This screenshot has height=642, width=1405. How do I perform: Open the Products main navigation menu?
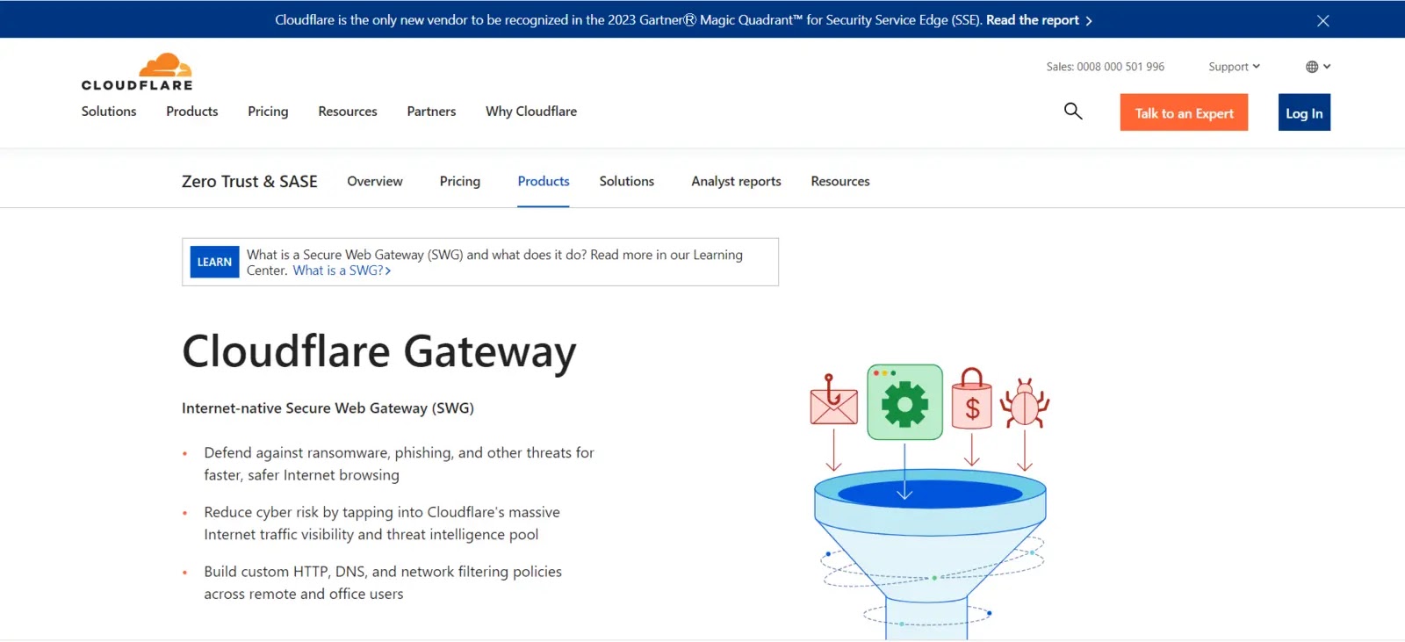click(x=191, y=112)
